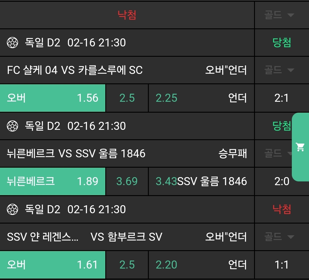Click the soccer ball icon above 뉘른베르크 match
Viewport: 309px width, 280px height.
coord(13,126)
